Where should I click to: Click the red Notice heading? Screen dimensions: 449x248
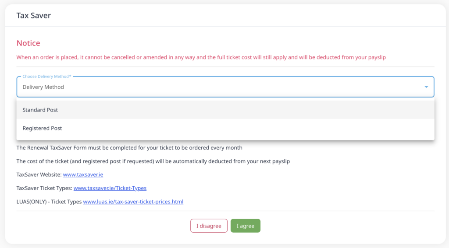tap(29, 43)
